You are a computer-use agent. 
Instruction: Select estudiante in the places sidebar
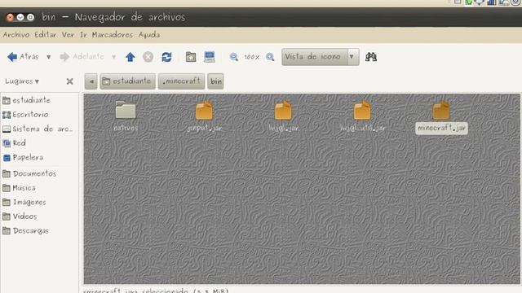[x=27, y=100]
